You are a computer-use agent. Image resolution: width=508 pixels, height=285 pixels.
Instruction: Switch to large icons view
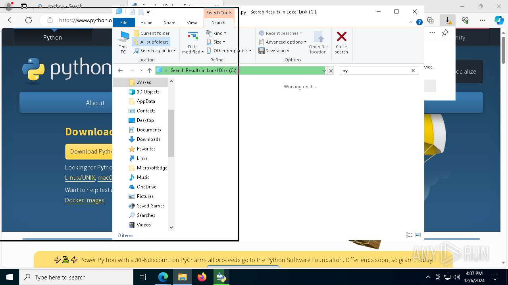418,235
